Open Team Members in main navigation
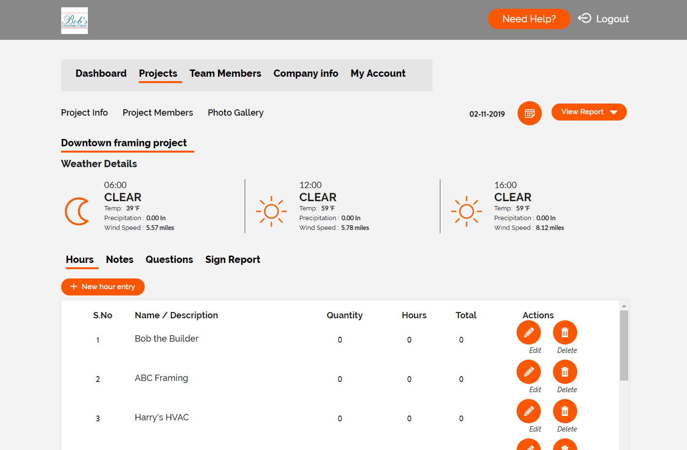Viewport: 687px width, 450px height. [225, 73]
